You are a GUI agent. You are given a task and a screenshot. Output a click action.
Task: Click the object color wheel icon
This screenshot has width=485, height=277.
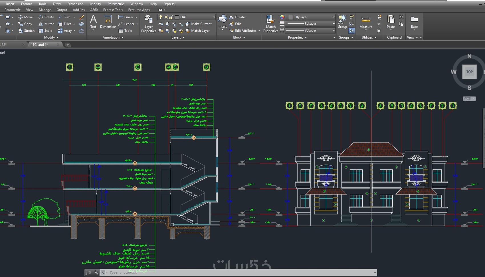coord(282,17)
